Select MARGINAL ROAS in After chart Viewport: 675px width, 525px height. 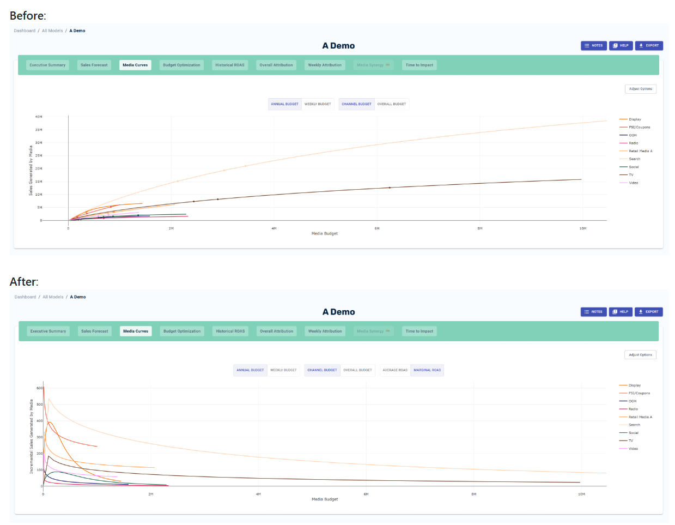pos(427,370)
